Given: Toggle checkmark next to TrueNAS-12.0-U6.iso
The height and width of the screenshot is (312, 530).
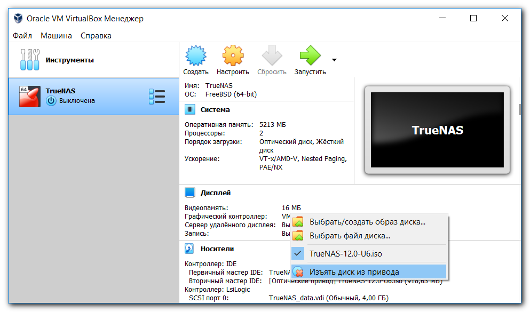Looking at the screenshot, I should (298, 253).
